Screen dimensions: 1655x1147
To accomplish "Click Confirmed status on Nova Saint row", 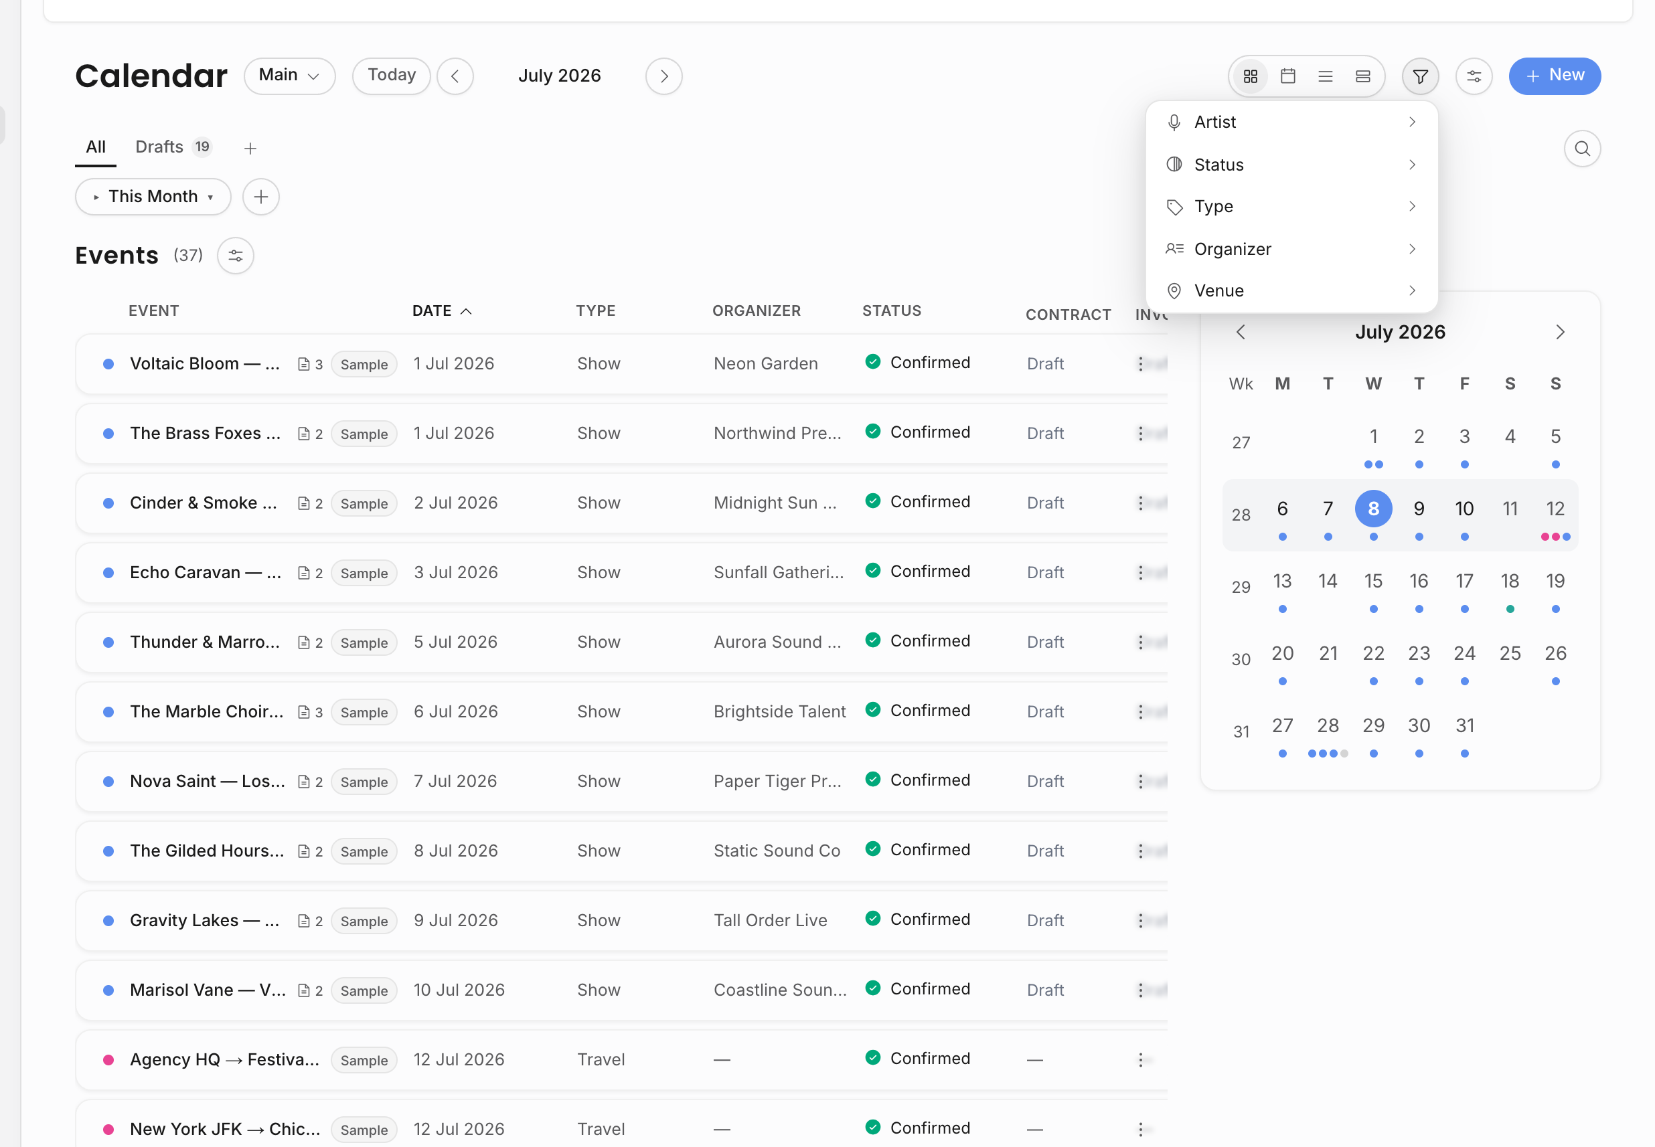I will click(x=917, y=780).
